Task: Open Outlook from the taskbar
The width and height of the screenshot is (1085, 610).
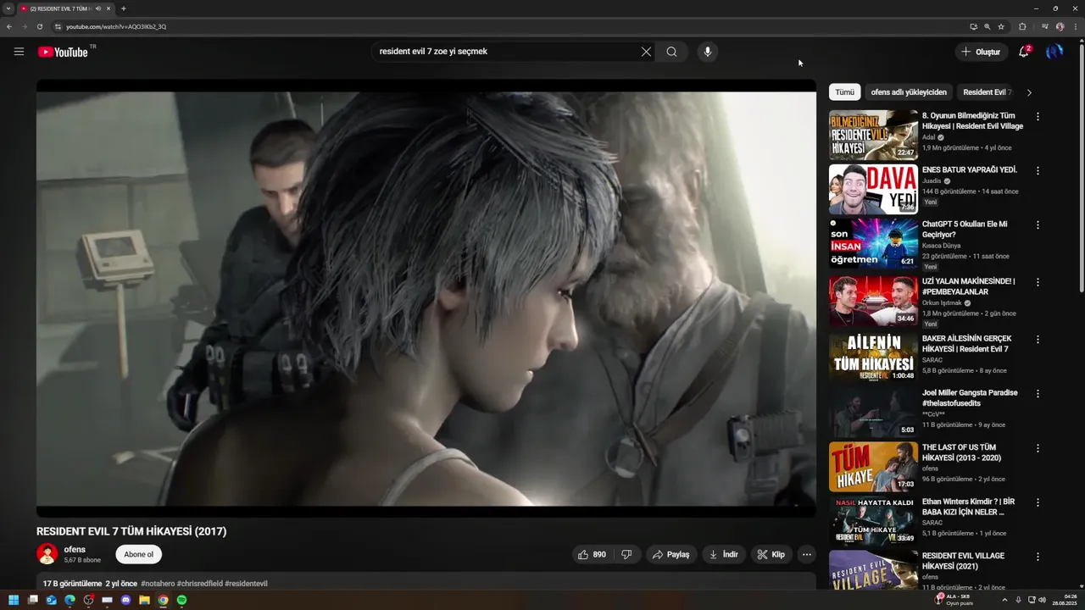Action: (x=52, y=600)
